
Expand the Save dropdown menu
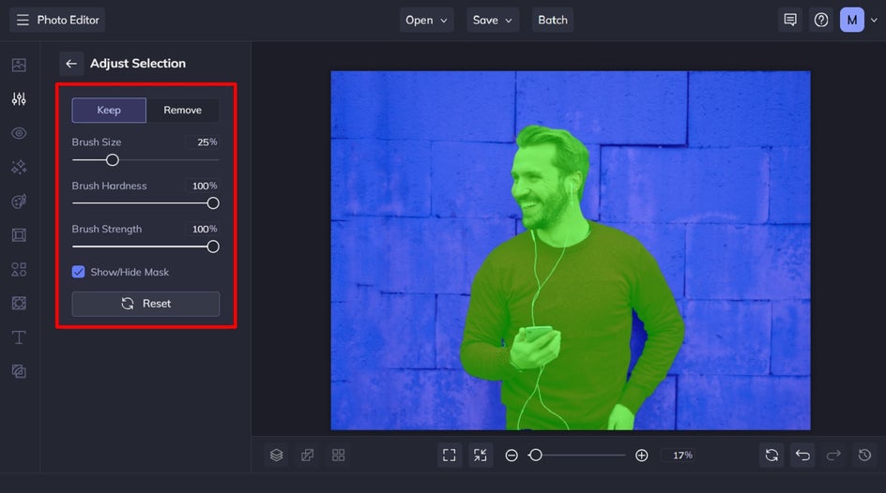493,21
